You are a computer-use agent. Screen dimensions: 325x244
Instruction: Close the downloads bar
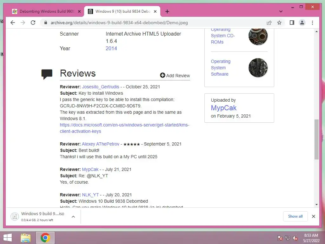point(313,216)
